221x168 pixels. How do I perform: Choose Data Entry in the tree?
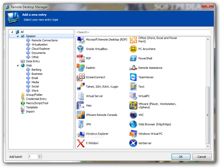(x=33, y=61)
